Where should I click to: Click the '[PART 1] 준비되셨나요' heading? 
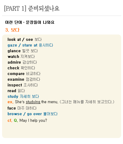32,8
